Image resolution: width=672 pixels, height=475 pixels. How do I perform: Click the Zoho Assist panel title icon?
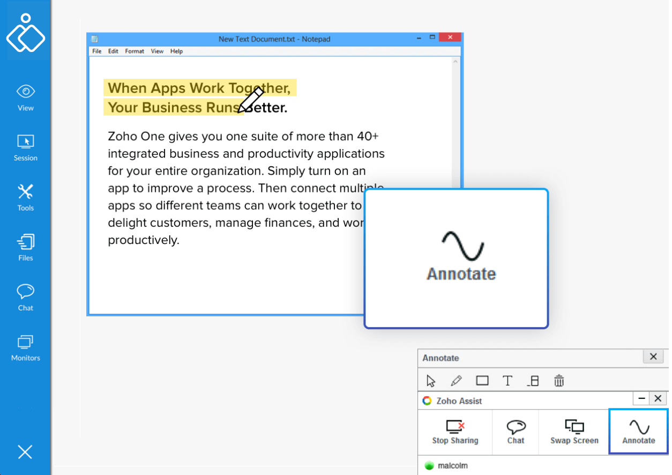pos(427,400)
